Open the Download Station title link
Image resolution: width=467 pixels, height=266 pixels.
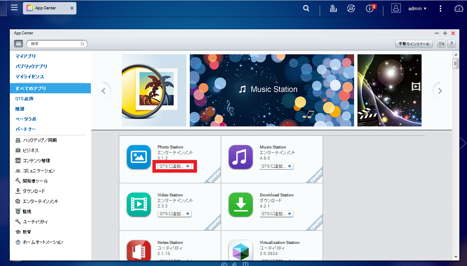pyautogui.click(x=277, y=195)
